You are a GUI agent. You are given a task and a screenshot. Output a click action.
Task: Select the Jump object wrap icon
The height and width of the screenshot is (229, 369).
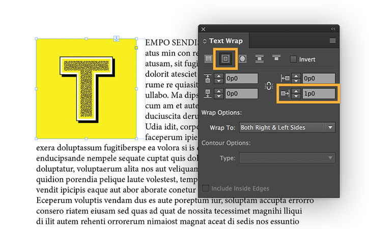pos(260,58)
